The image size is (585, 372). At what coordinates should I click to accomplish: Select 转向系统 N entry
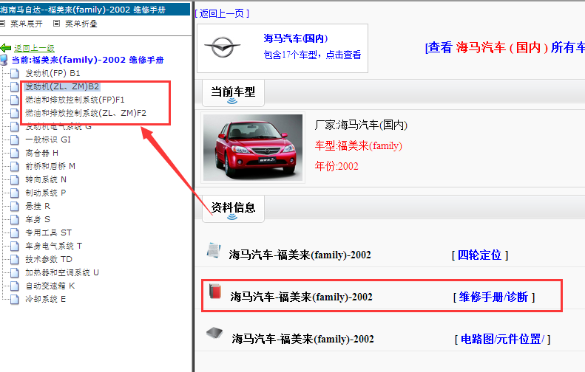[x=46, y=179]
